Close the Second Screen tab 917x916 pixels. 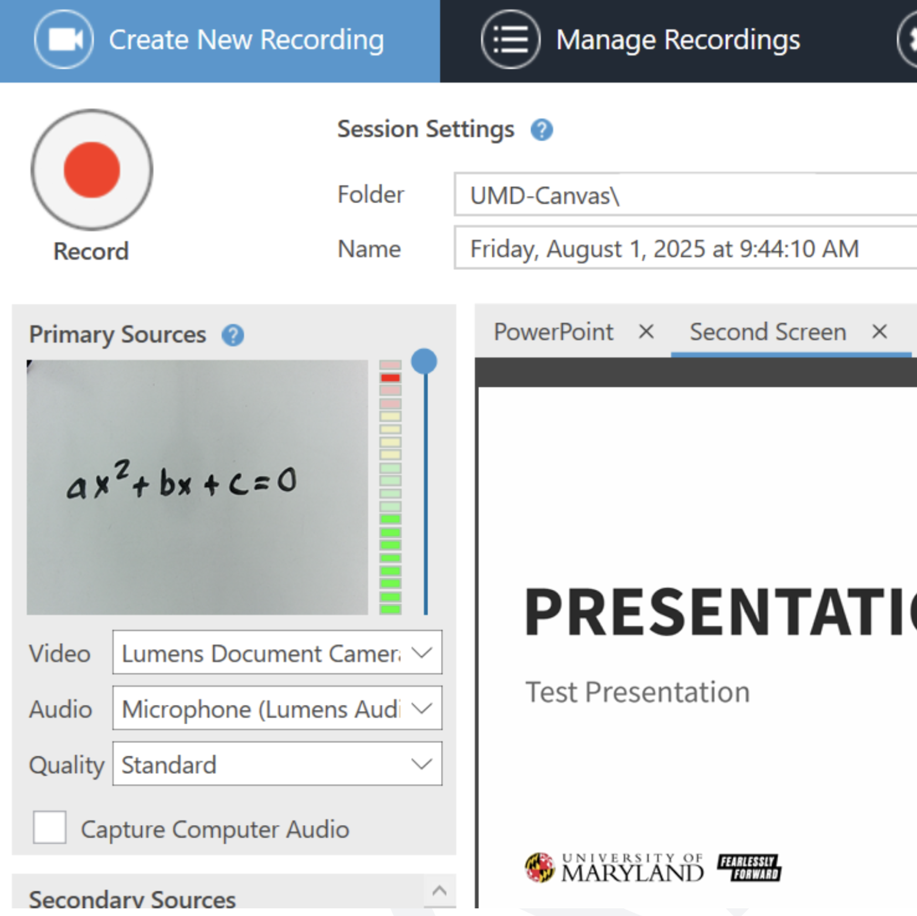coord(879,332)
